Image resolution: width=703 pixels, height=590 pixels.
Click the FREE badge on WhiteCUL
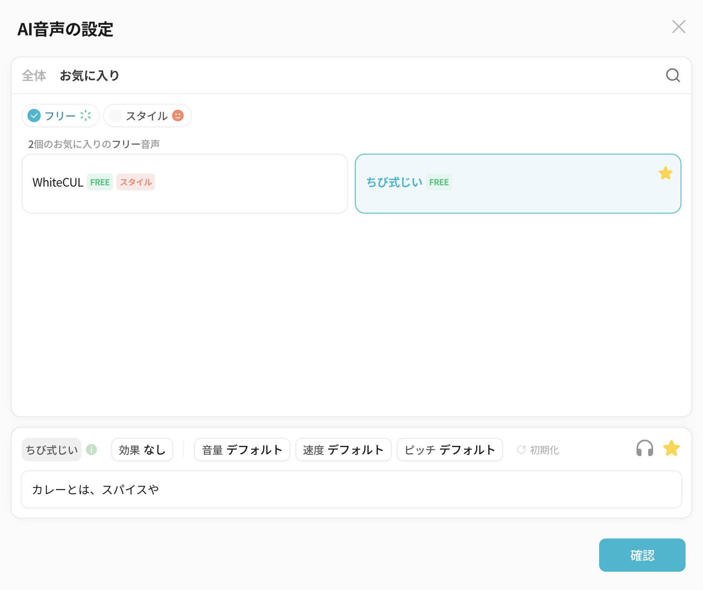pos(100,182)
